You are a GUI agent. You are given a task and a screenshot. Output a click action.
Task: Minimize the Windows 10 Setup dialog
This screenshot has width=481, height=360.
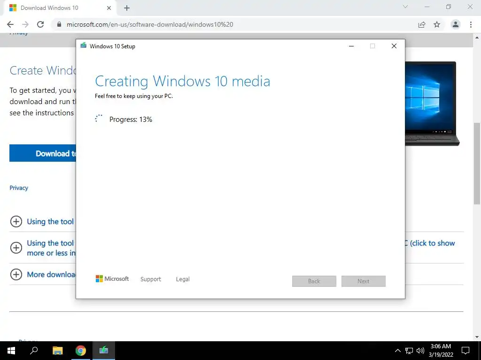pos(351,46)
